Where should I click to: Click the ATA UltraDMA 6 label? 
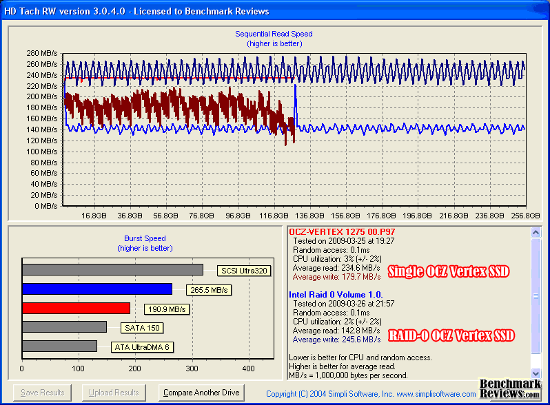(x=142, y=347)
